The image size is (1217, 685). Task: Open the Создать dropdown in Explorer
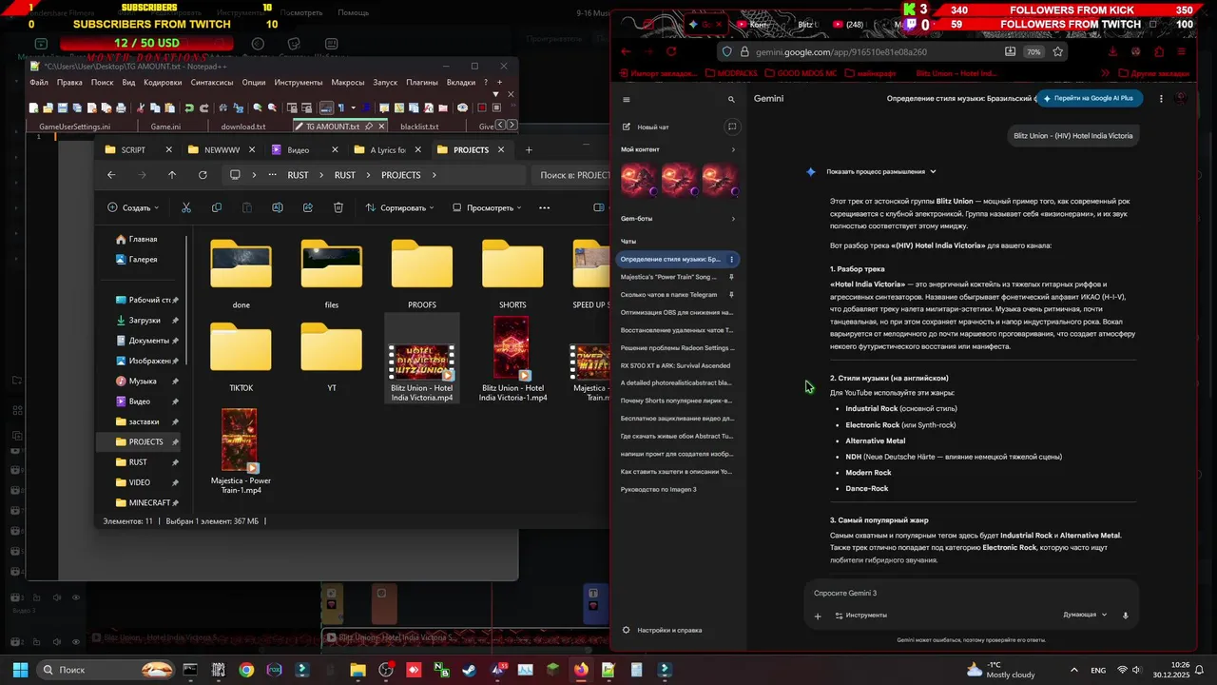tap(133, 207)
